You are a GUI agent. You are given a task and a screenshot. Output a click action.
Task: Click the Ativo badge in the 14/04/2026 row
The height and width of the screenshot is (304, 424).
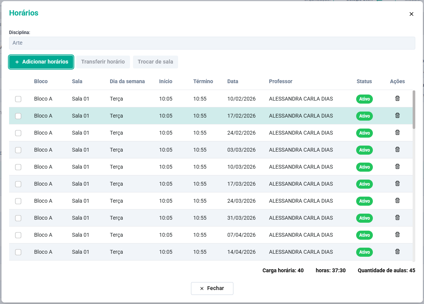coord(364,252)
